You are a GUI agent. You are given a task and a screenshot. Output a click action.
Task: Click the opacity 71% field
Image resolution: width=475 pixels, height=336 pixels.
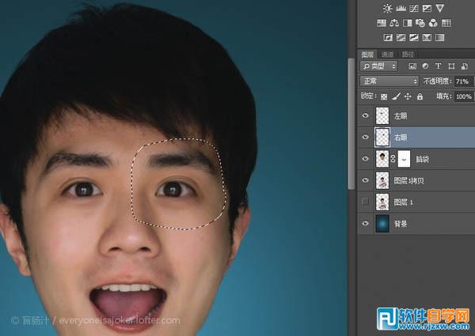(x=464, y=81)
